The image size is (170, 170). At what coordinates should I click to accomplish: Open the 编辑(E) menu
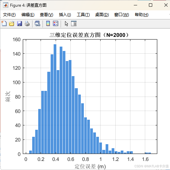click(28, 15)
